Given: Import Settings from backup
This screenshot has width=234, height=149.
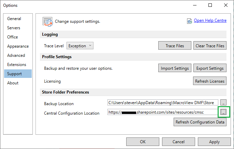Looking at the screenshot, I should [175, 68].
